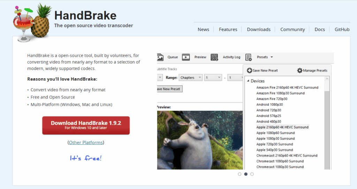Select Apple 720p30 Surround preset
Viewport: 357px width, 189px height.
[275, 144]
